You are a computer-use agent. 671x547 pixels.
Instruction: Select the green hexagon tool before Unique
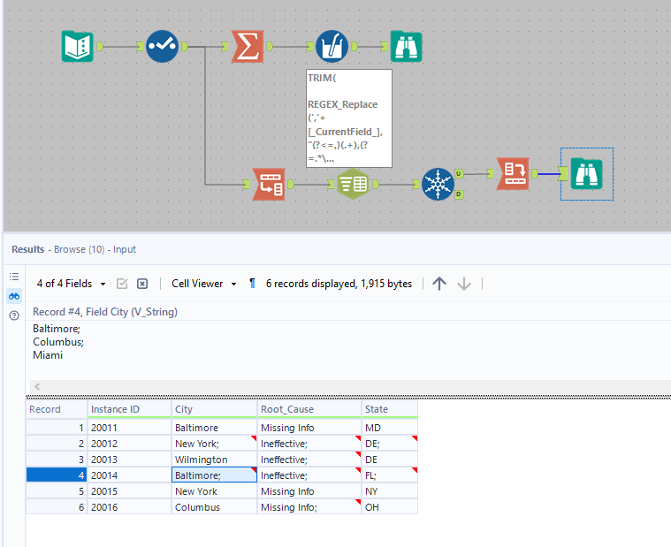pos(352,184)
